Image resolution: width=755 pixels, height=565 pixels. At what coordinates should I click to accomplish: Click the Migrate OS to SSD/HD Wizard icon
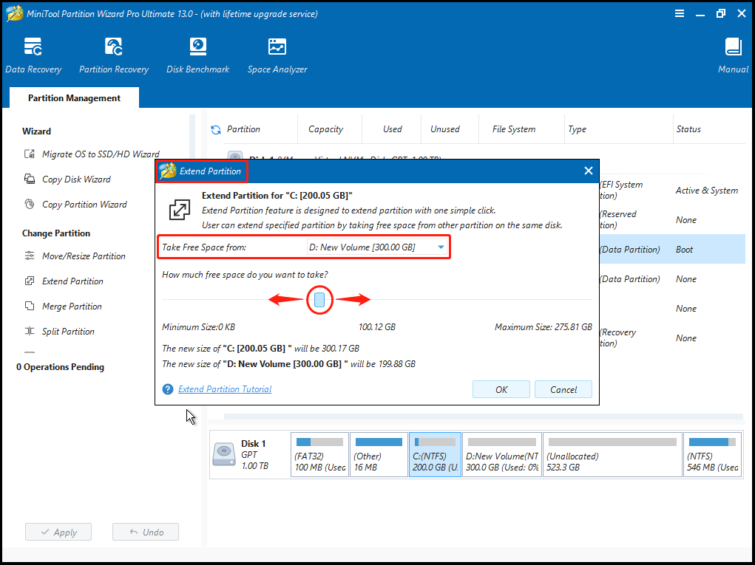click(30, 154)
